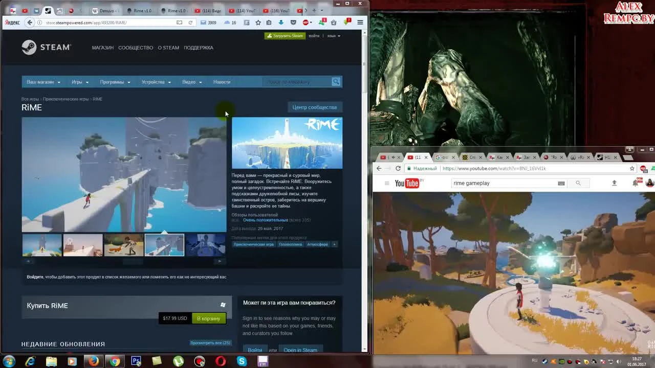
Task: Bookmark the page via the star icon
Action: click(x=258, y=22)
